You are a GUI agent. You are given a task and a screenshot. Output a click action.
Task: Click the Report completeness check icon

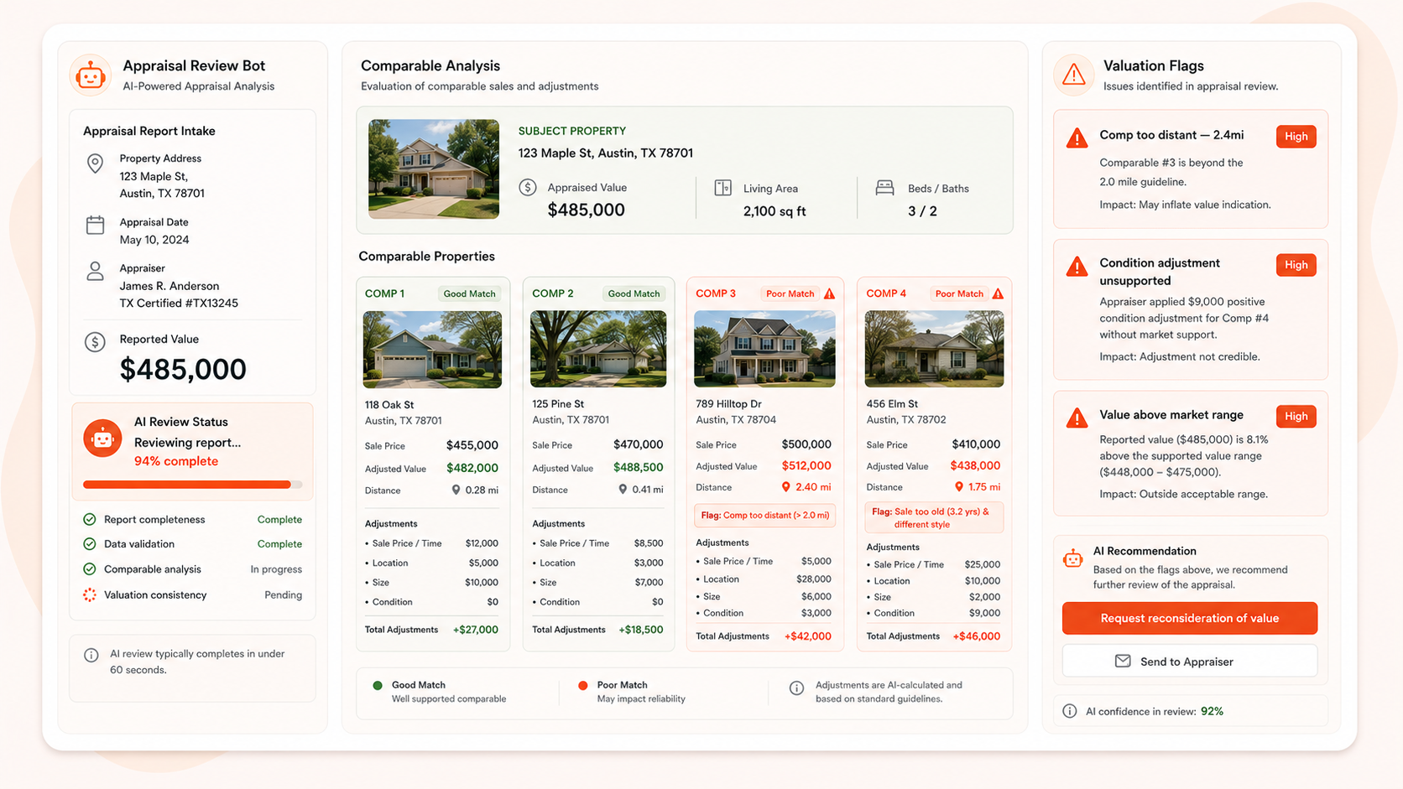point(89,520)
